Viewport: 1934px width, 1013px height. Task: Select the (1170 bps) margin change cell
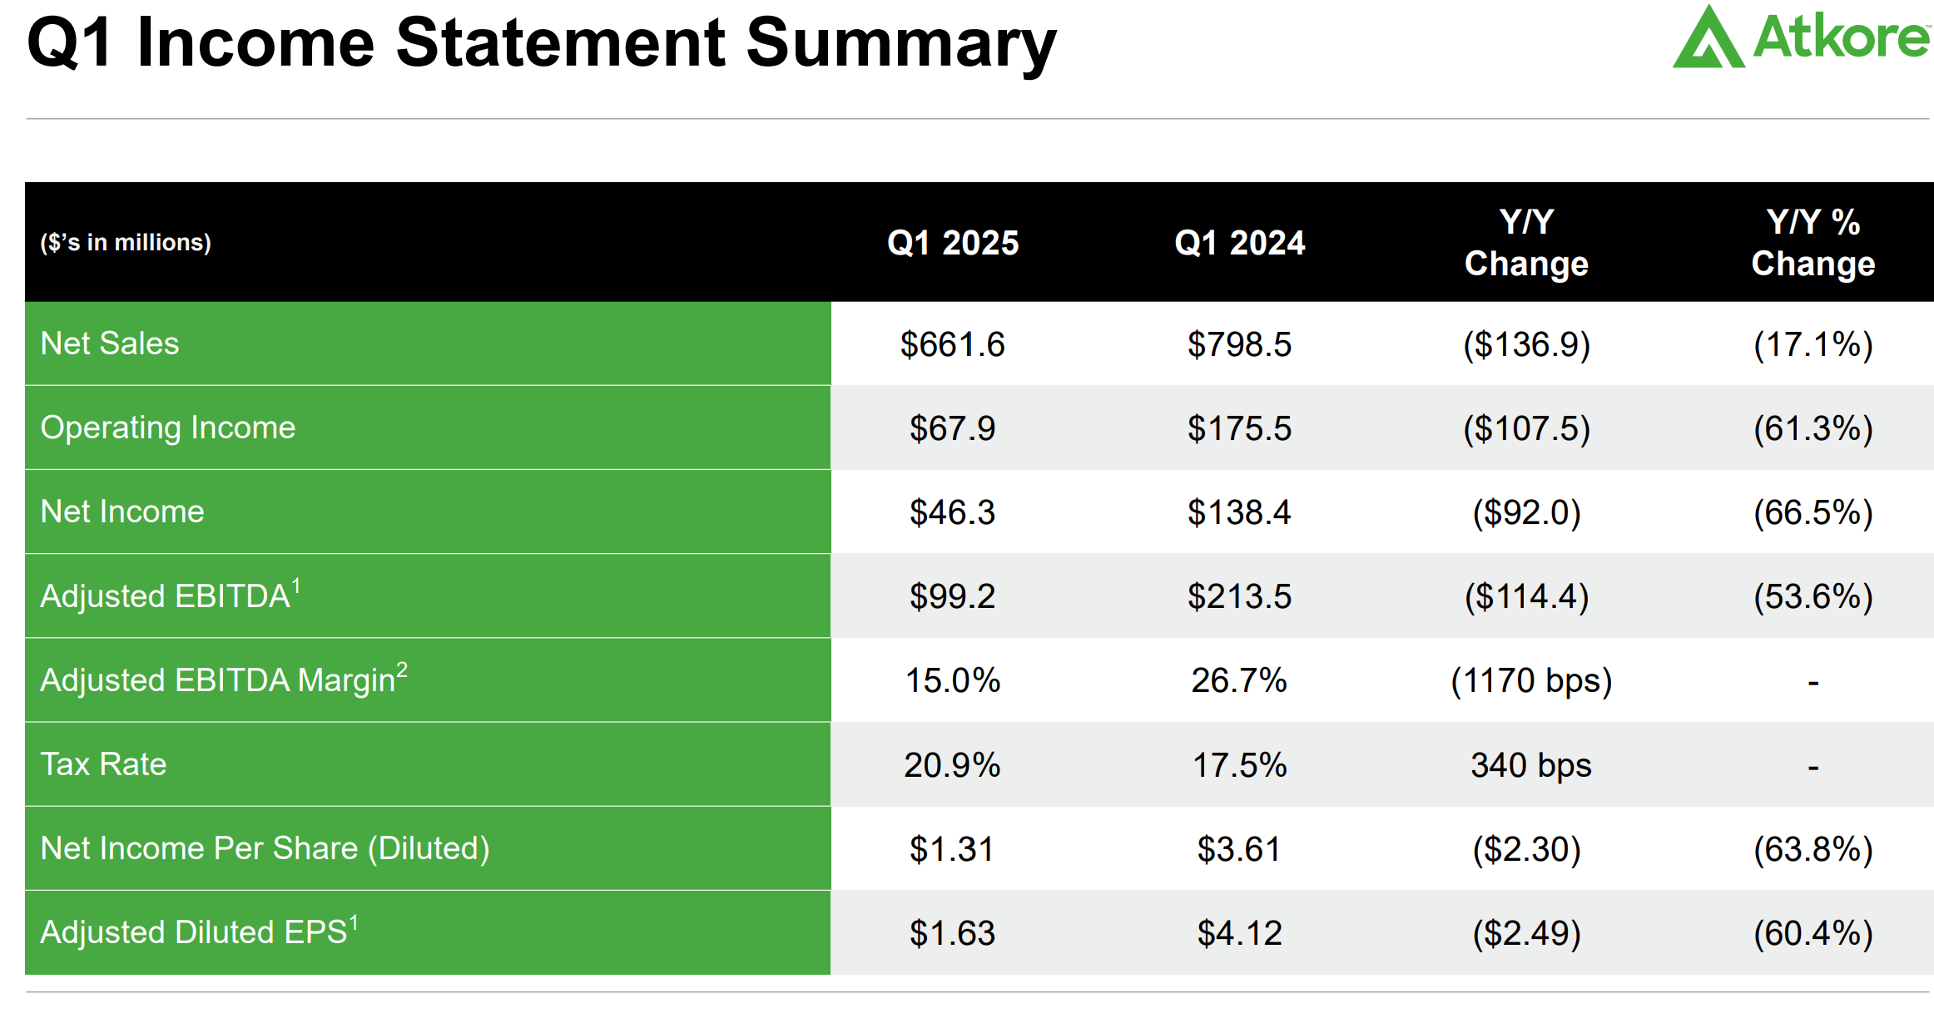pyautogui.click(x=1530, y=680)
